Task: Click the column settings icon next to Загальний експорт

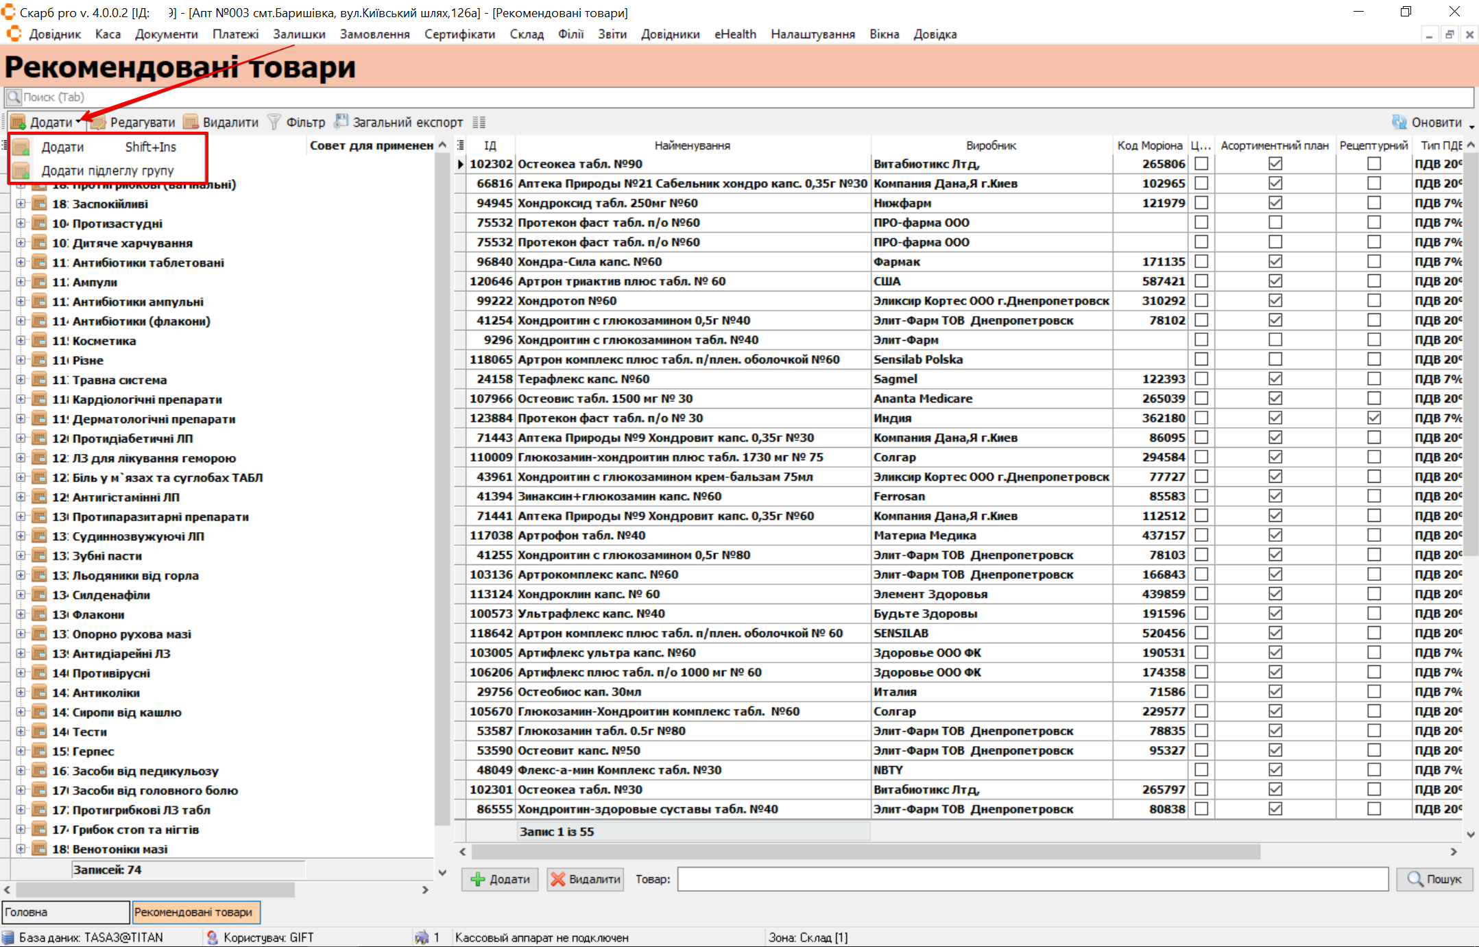Action: point(479,122)
